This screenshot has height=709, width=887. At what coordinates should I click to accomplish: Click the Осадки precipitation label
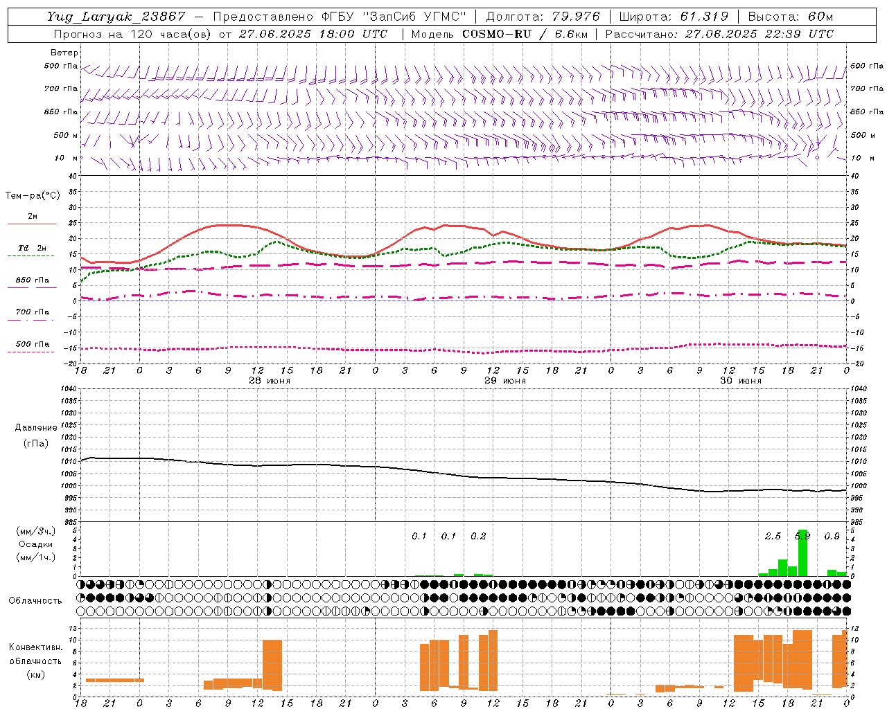click(36, 544)
